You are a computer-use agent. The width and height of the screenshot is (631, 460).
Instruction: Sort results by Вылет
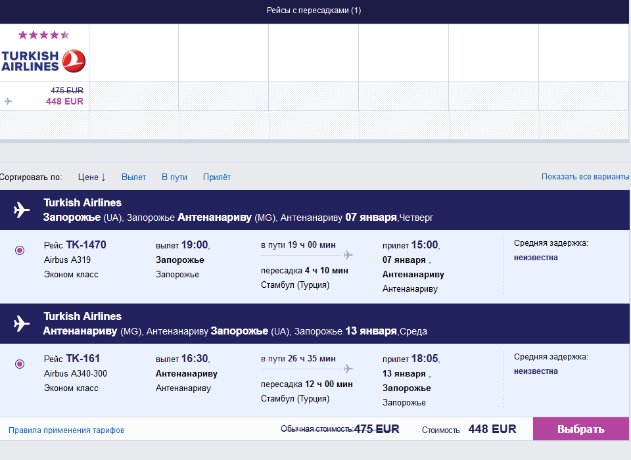click(x=133, y=177)
